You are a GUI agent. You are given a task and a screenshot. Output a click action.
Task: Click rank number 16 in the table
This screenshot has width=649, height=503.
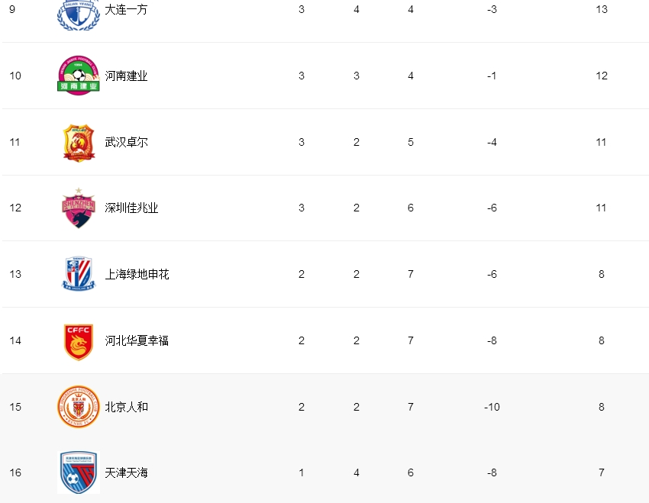coord(15,472)
